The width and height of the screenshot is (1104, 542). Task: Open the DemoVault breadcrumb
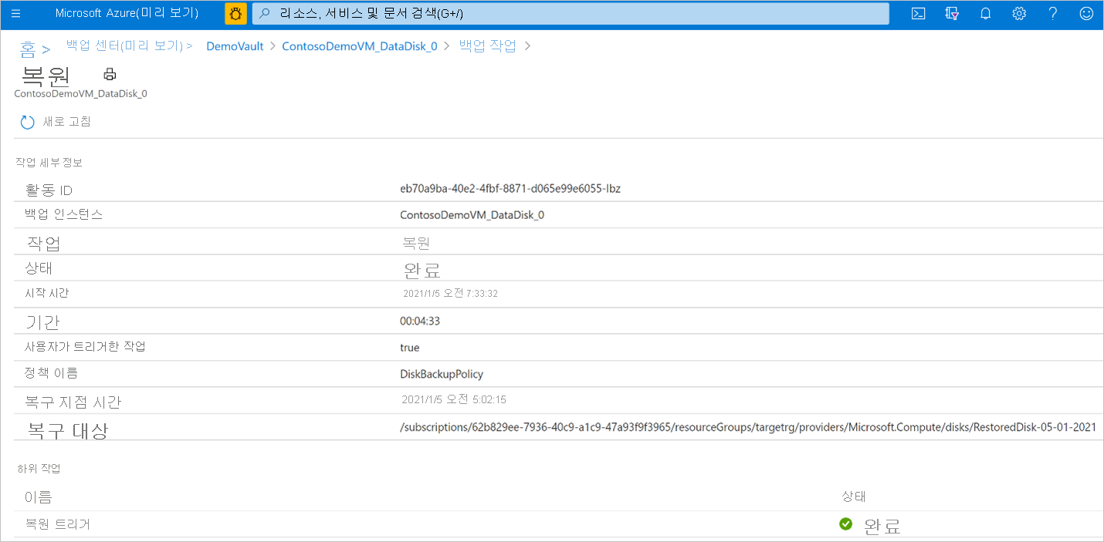(235, 46)
